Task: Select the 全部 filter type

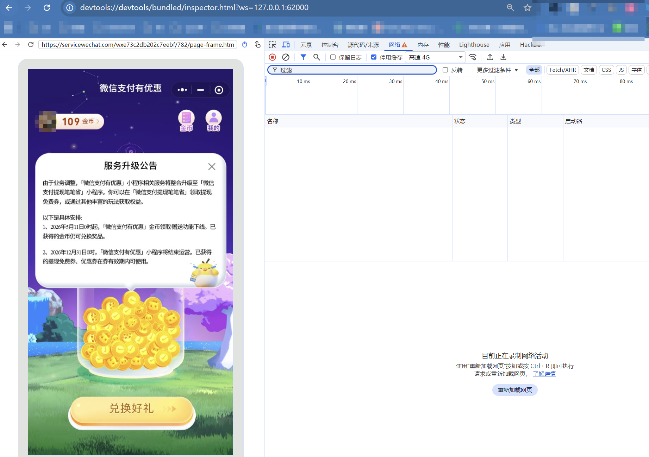Action: click(534, 70)
